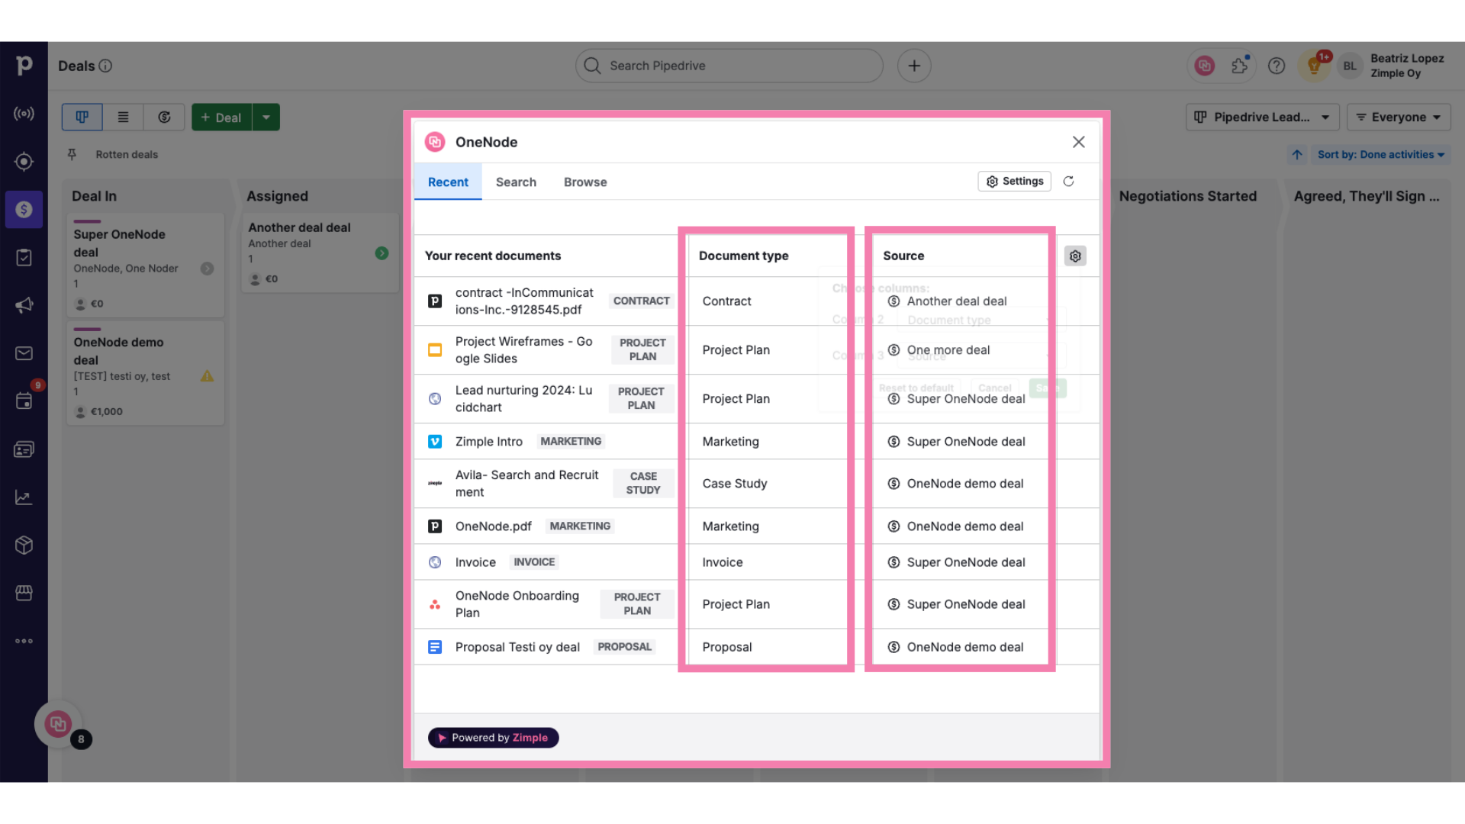The width and height of the screenshot is (1465, 824).
Task: Click Powered by Zimple badge
Action: tap(493, 737)
